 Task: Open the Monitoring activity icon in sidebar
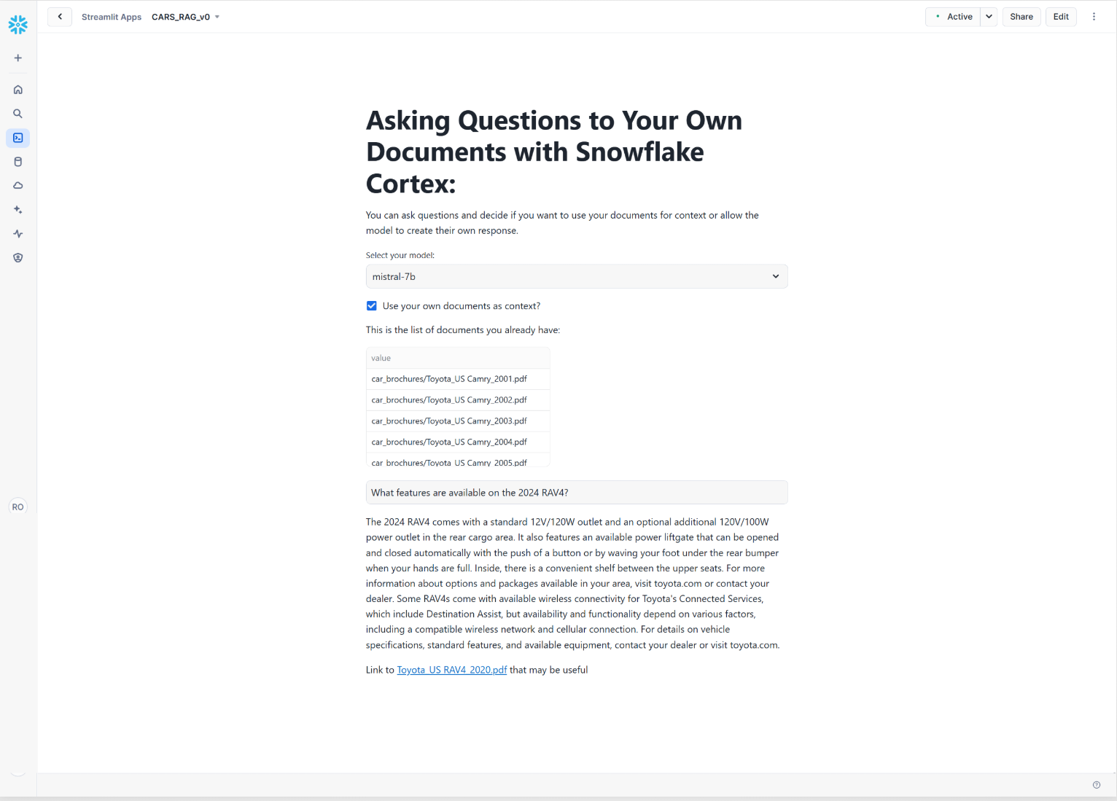click(x=18, y=234)
